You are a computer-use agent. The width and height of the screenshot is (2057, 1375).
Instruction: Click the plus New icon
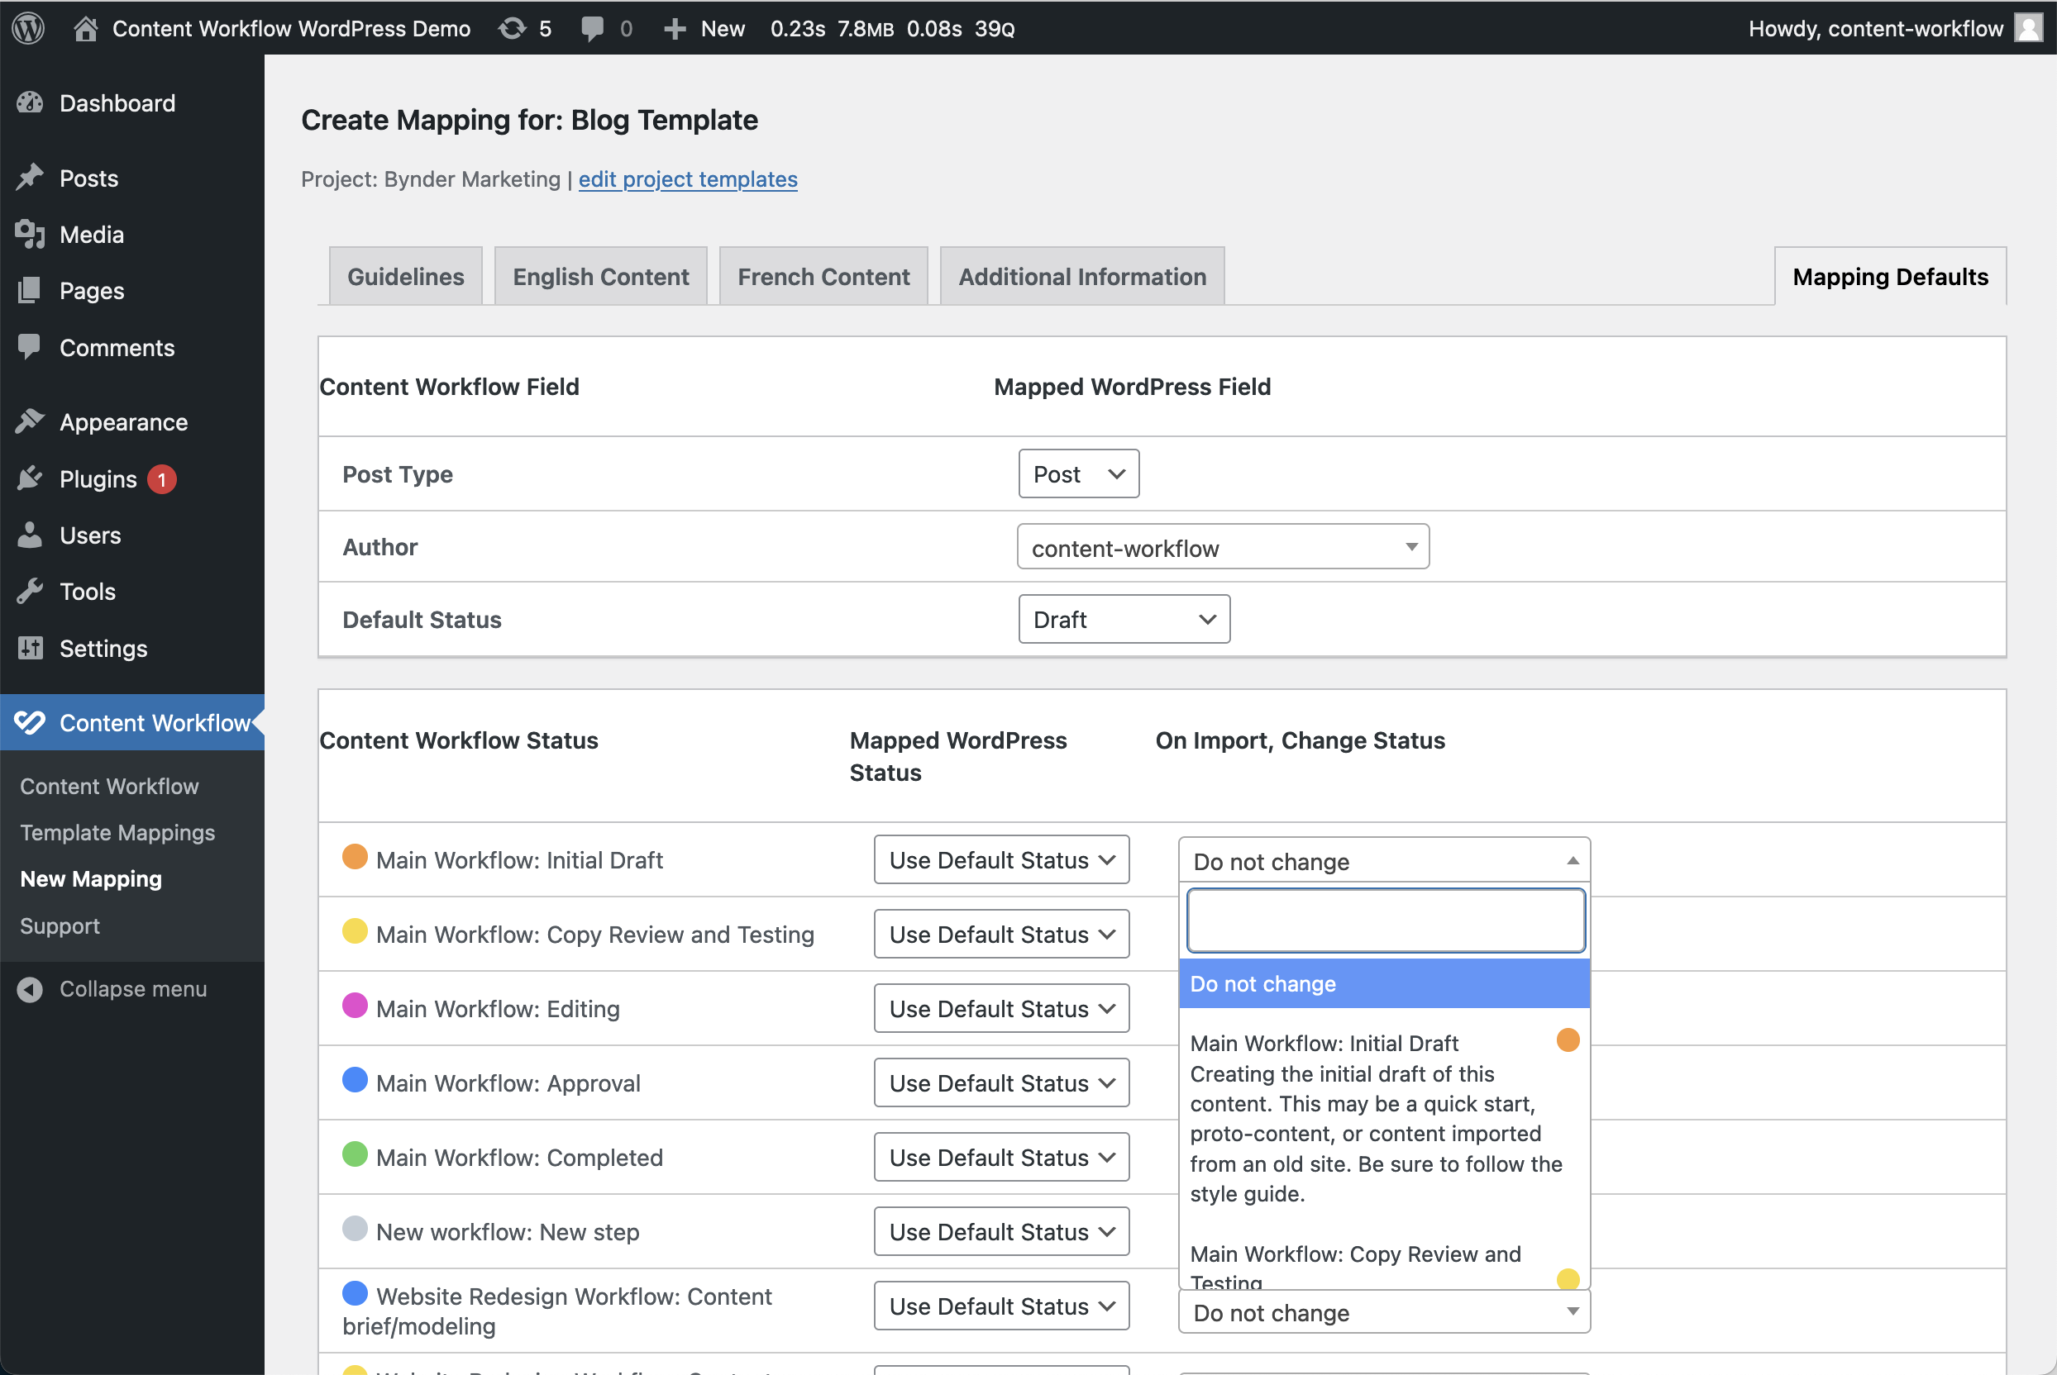point(674,28)
